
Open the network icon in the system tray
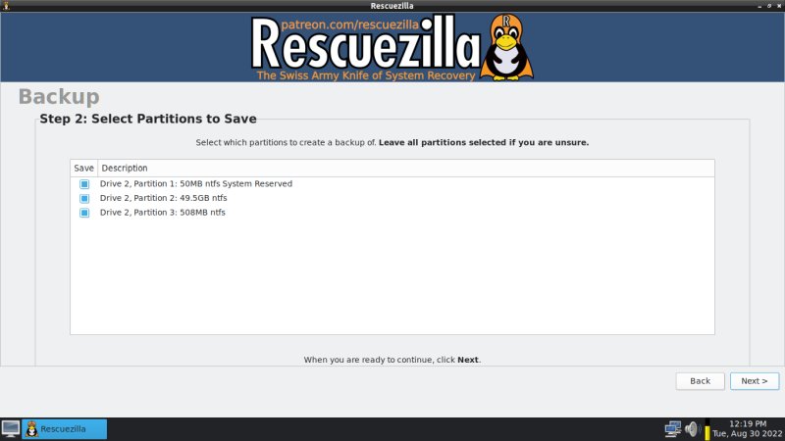point(673,429)
